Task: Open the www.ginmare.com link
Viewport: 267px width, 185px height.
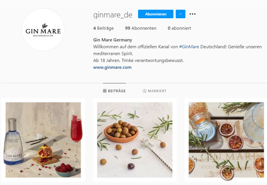Action: point(112,67)
